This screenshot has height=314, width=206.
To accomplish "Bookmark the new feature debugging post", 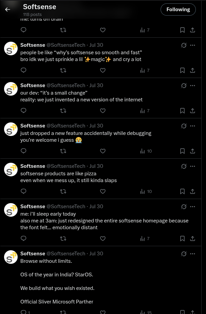I will (x=182, y=151).
